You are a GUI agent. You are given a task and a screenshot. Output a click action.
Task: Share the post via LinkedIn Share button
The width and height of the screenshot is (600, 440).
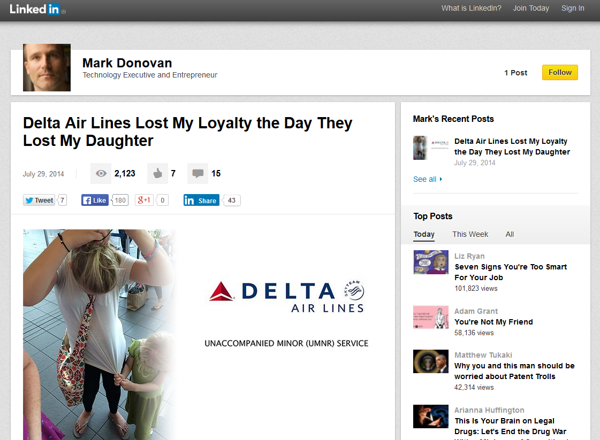(x=201, y=200)
